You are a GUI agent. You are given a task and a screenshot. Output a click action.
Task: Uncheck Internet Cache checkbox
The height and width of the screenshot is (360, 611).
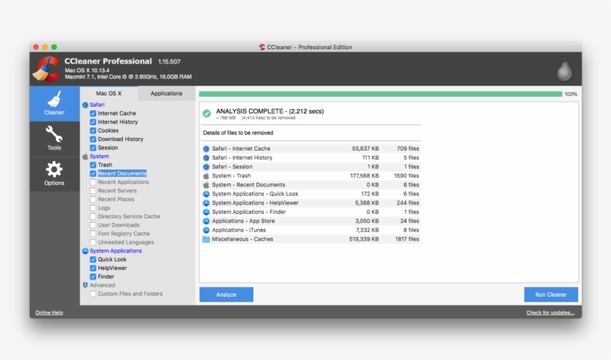(x=92, y=113)
